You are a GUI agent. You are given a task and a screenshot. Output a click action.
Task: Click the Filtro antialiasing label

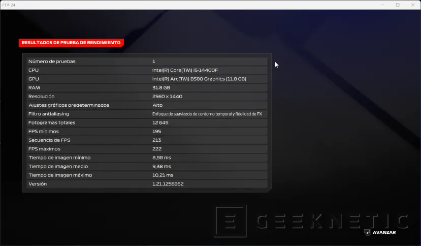49,114
